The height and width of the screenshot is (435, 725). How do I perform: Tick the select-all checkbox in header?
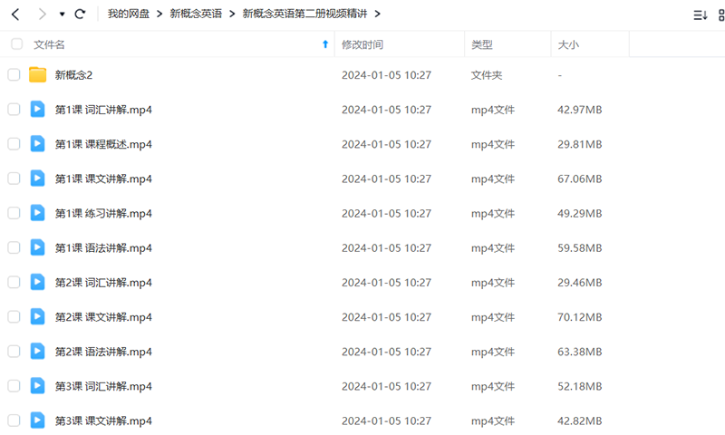point(16,43)
